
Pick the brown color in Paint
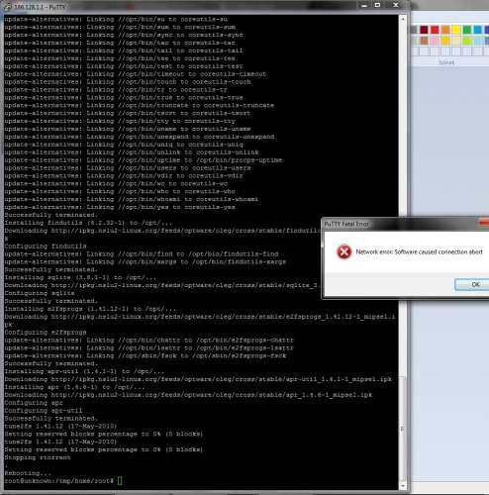[424, 41]
